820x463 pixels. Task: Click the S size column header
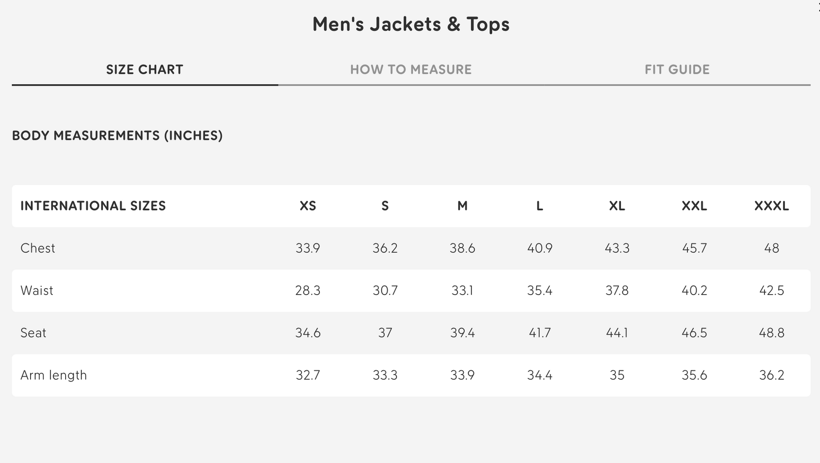pos(385,206)
